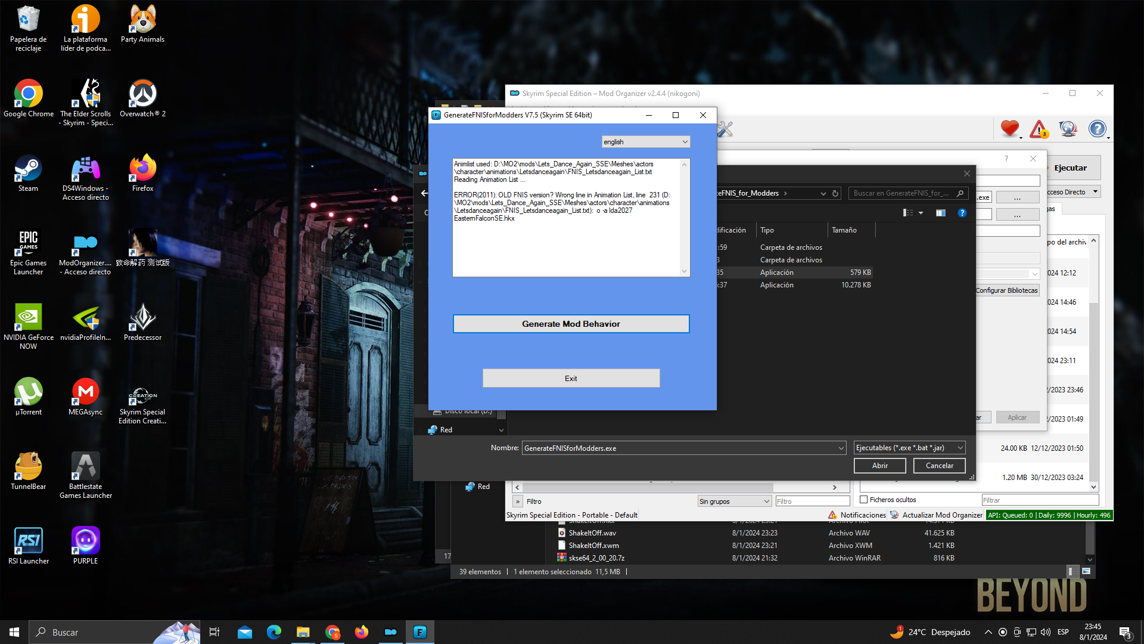Click the Filtro text field beside Sin grupos
Image resolution: width=1144 pixels, height=644 pixels.
[812, 501]
